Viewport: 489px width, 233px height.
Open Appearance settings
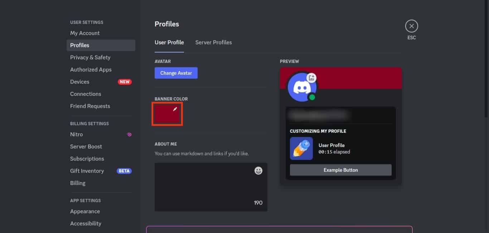pyautogui.click(x=85, y=211)
